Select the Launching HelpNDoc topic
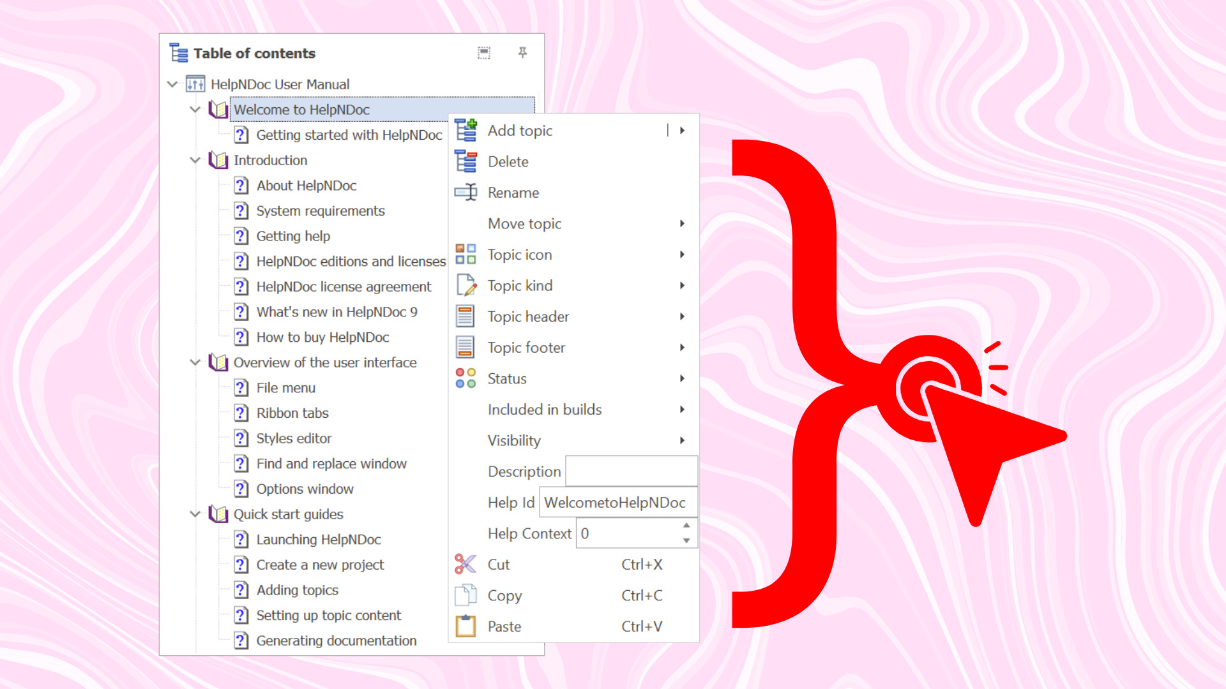The width and height of the screenshot is (1226, 689). (319, 540)
